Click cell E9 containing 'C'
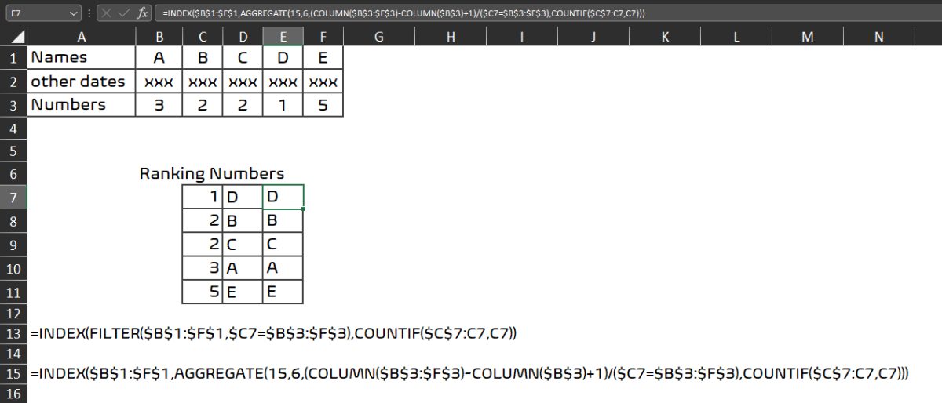 tap(283, 244)
